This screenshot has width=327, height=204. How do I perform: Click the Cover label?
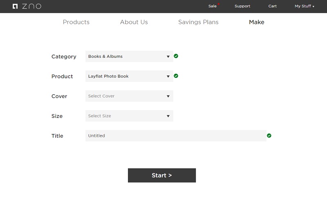(59, 96)
